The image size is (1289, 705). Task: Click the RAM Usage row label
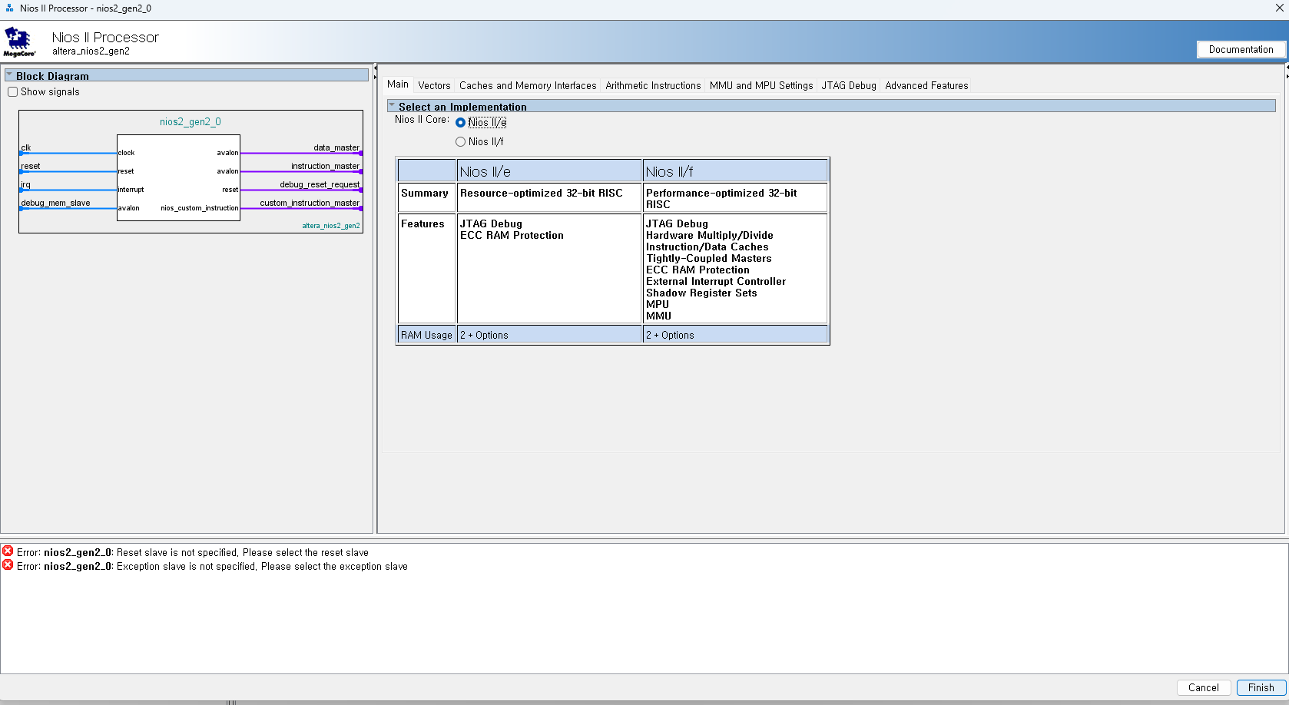pos(426,335)
